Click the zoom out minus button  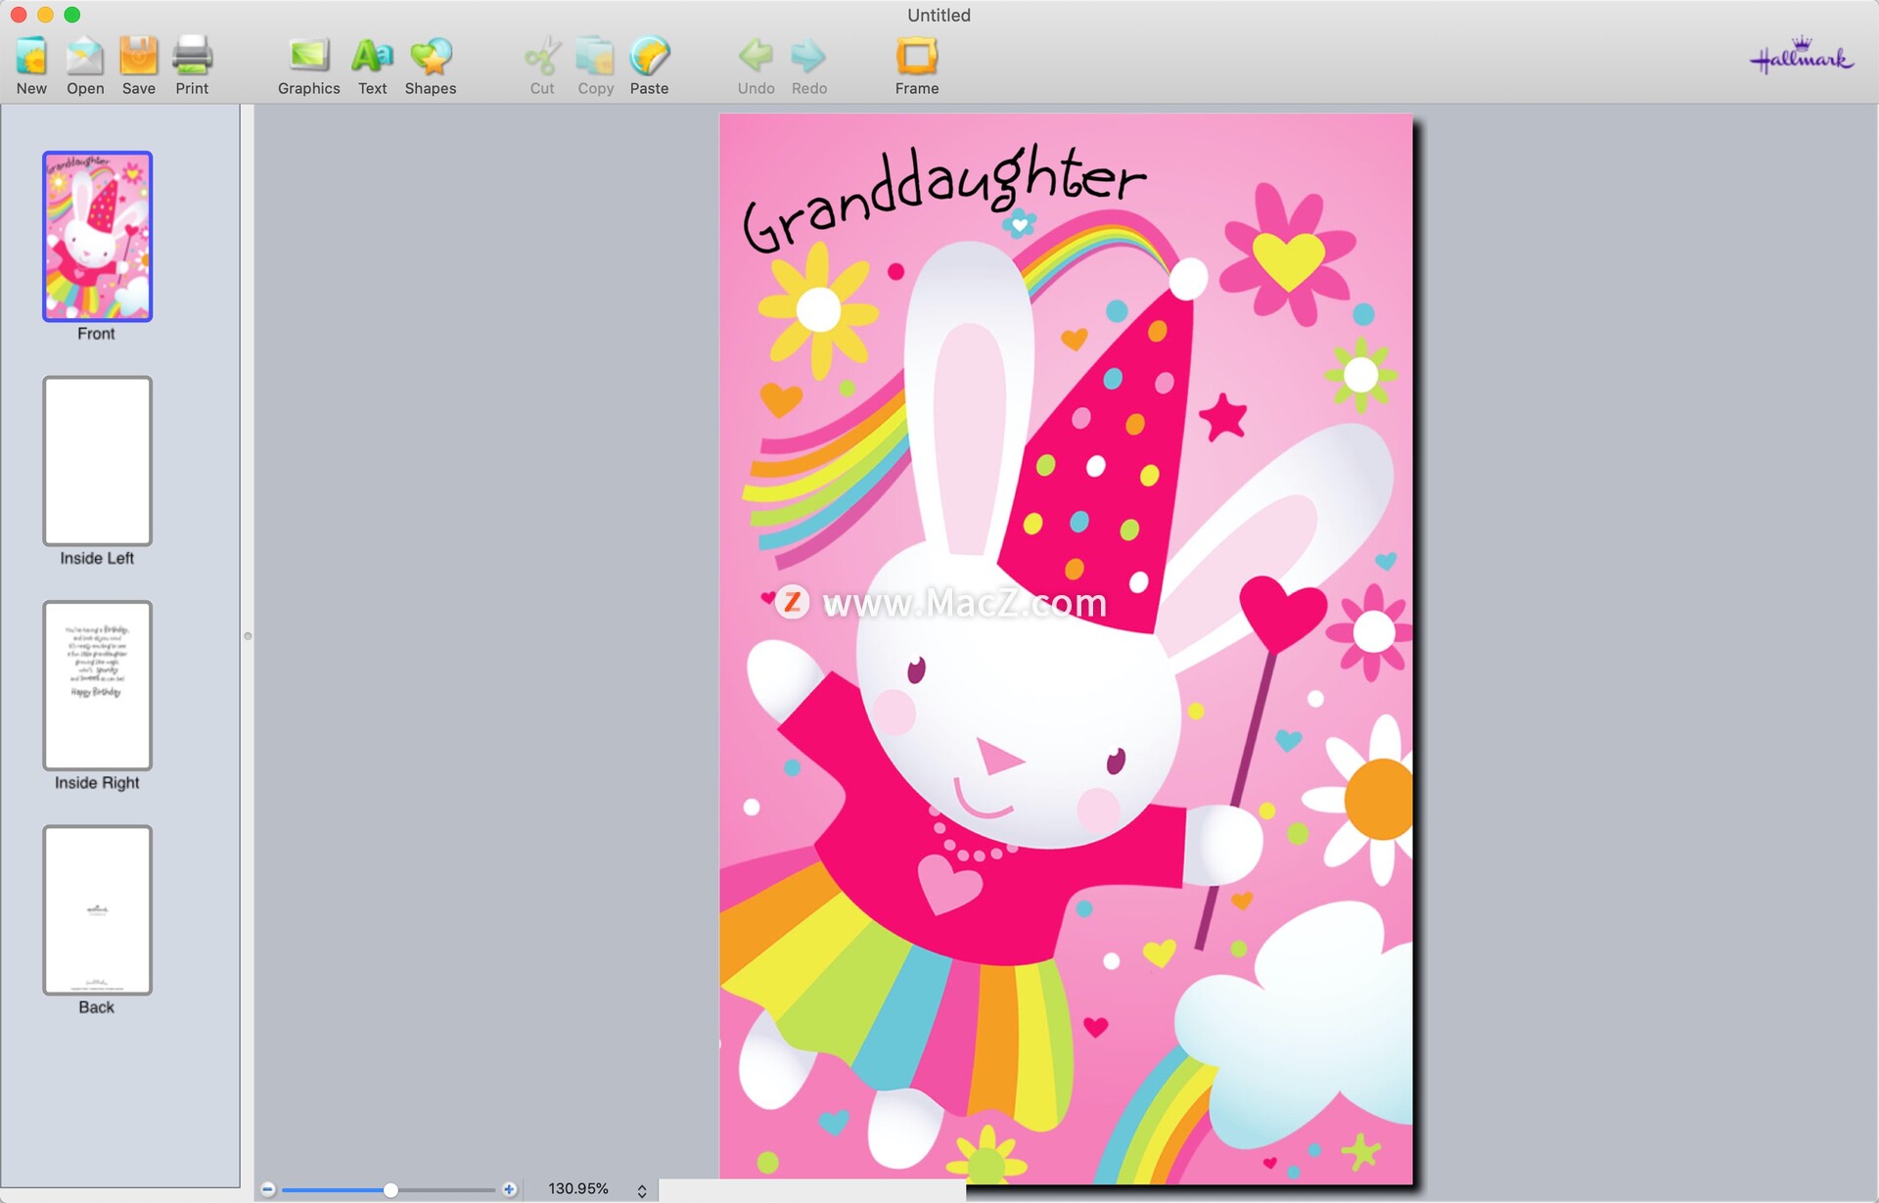(x=268, y=1189)
